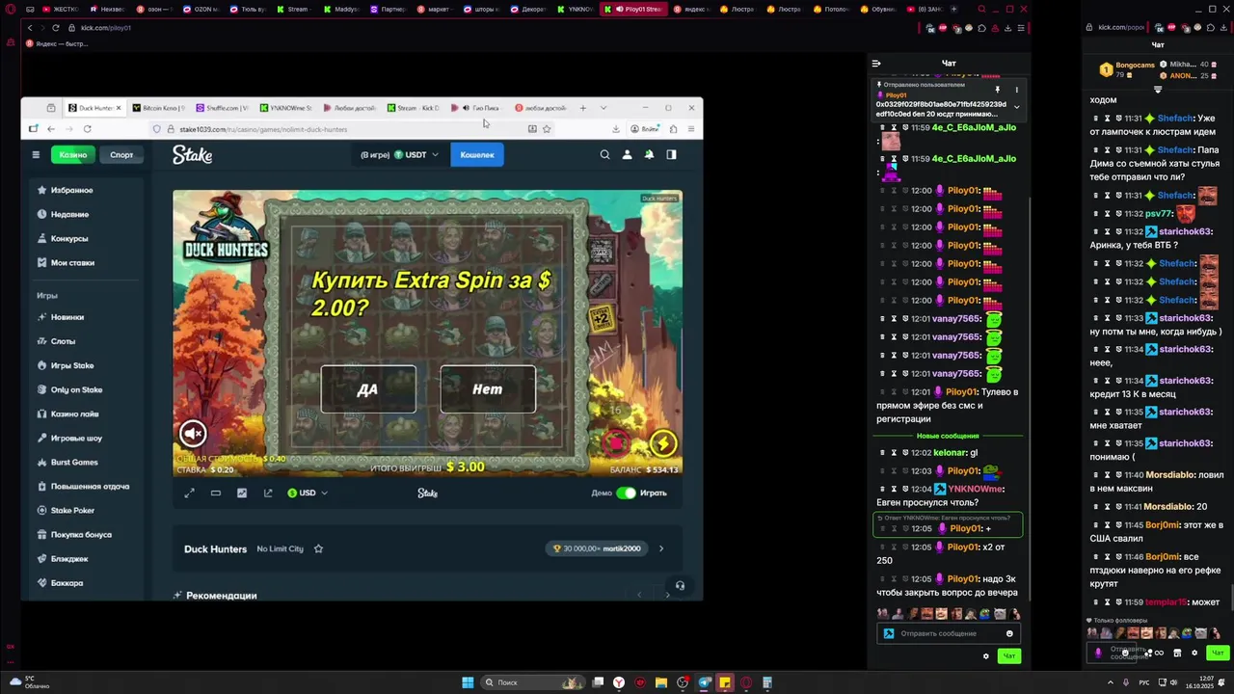Open Мои ставки in sidebar

(72, 262)
